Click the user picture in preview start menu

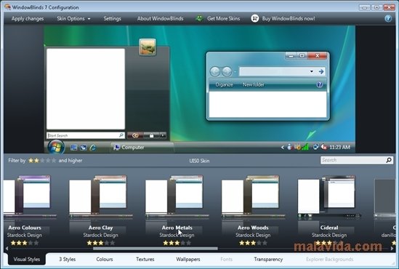pyautogui.click(x=148, y=47)
